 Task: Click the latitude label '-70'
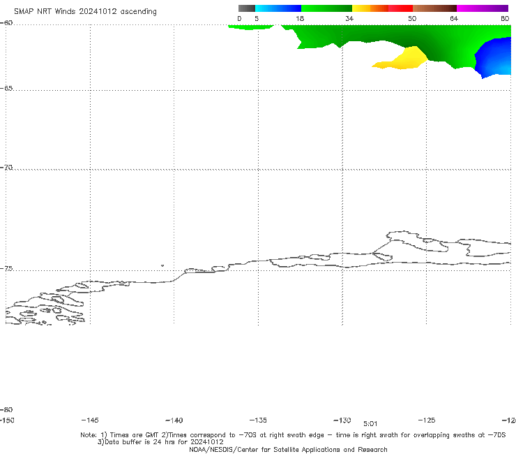point(6,168)
